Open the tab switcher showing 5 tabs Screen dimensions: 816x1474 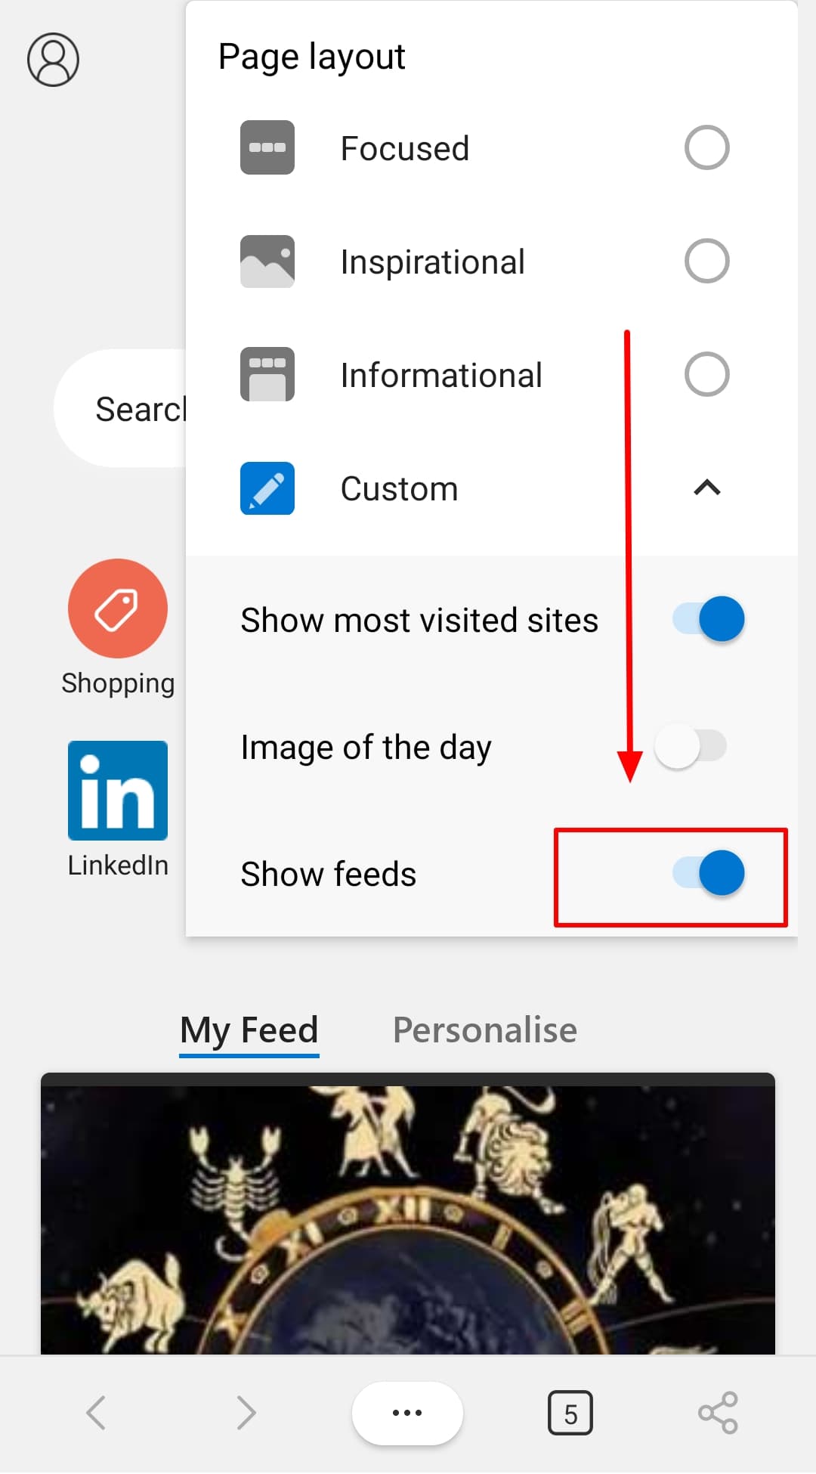(x=570, y=1412)
